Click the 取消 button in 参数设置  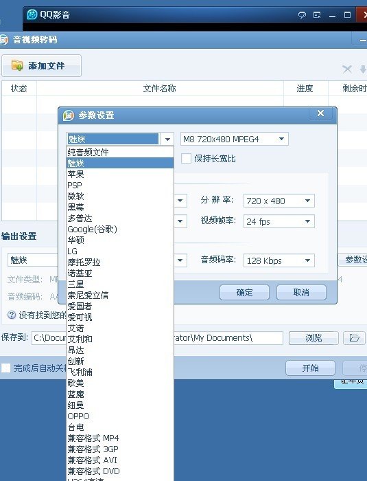click(301, 292)
